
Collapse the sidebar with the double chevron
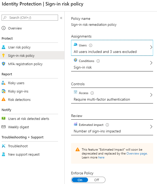[x=61, y=18]
